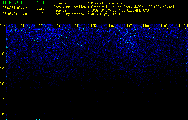Viewport: 188px width, 120px height.
Task: Click the date stamp 07.03.09 11:00
Action: pyautogui.click(x=15, y=14)
